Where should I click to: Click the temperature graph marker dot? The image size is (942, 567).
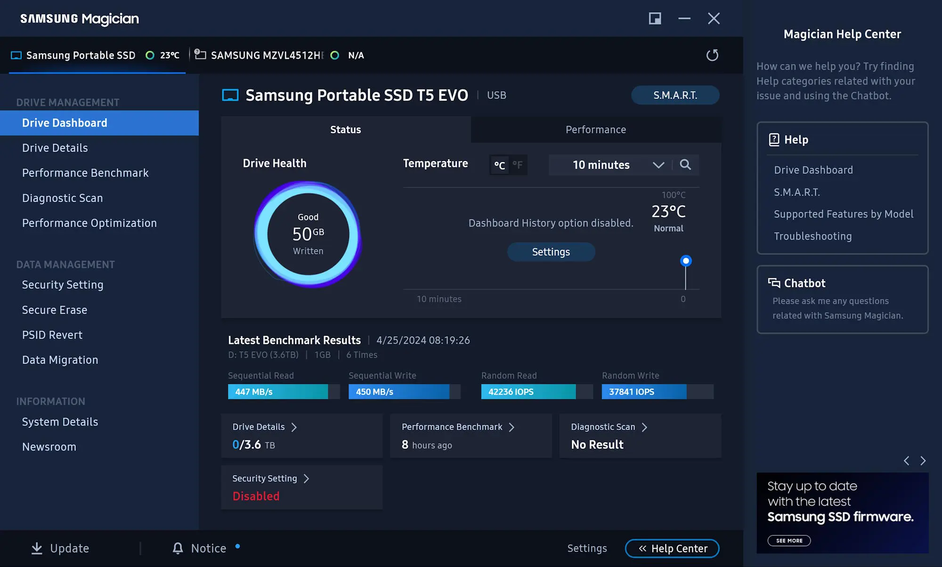click(686, 260)
